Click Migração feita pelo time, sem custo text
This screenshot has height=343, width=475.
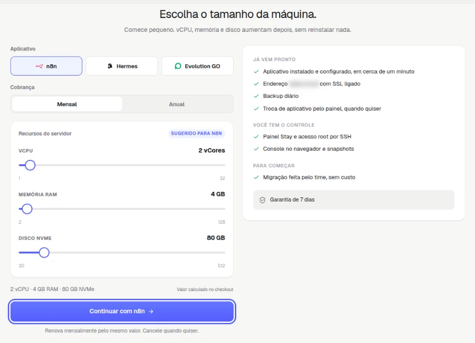[309, 177]
